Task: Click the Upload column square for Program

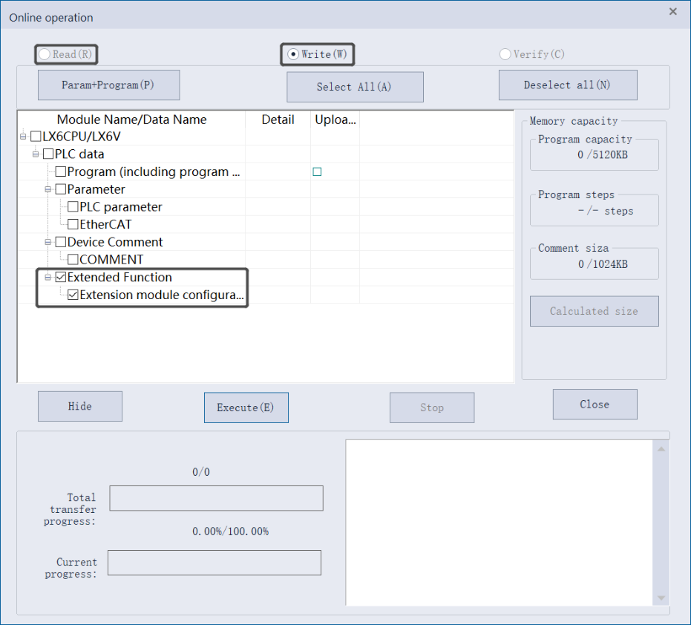Action: [x=317, y=172]
